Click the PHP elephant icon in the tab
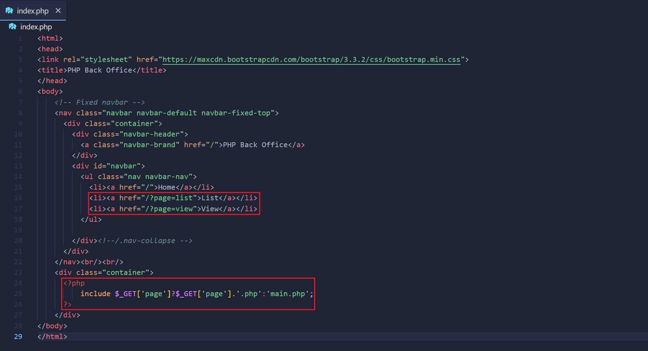 (x=9, y=11)
